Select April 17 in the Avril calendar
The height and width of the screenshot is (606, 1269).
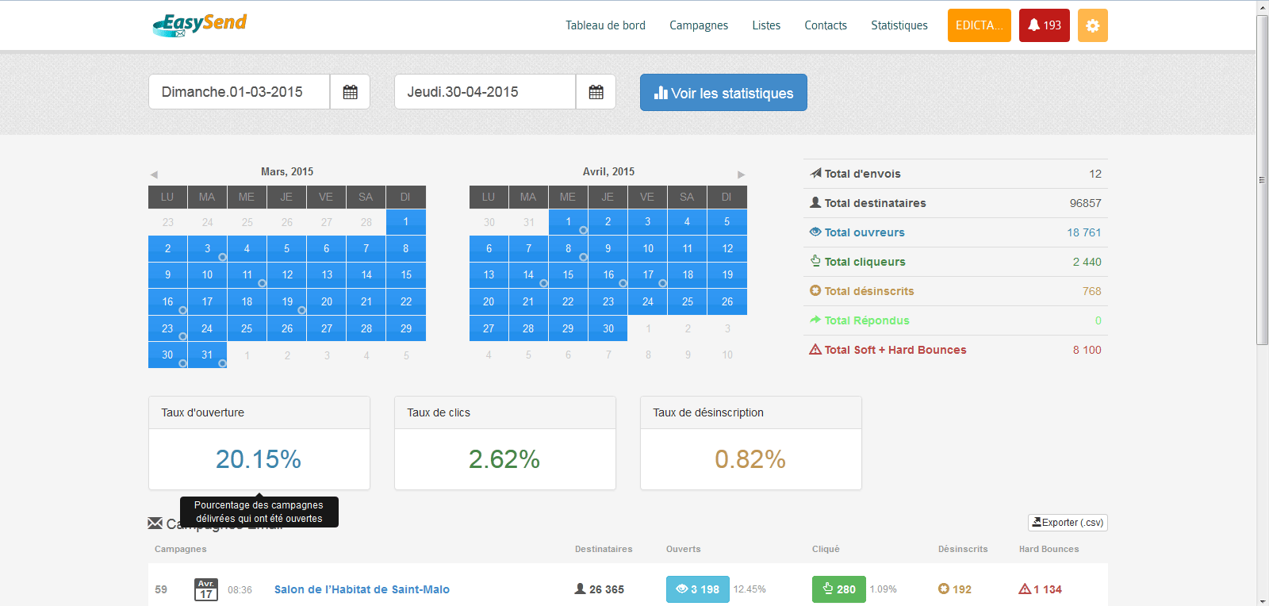[647, 274]
